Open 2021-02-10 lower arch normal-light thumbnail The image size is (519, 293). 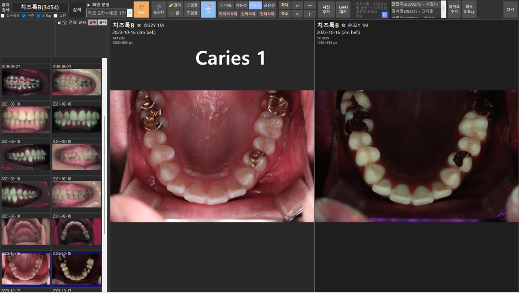click(26, 232)
